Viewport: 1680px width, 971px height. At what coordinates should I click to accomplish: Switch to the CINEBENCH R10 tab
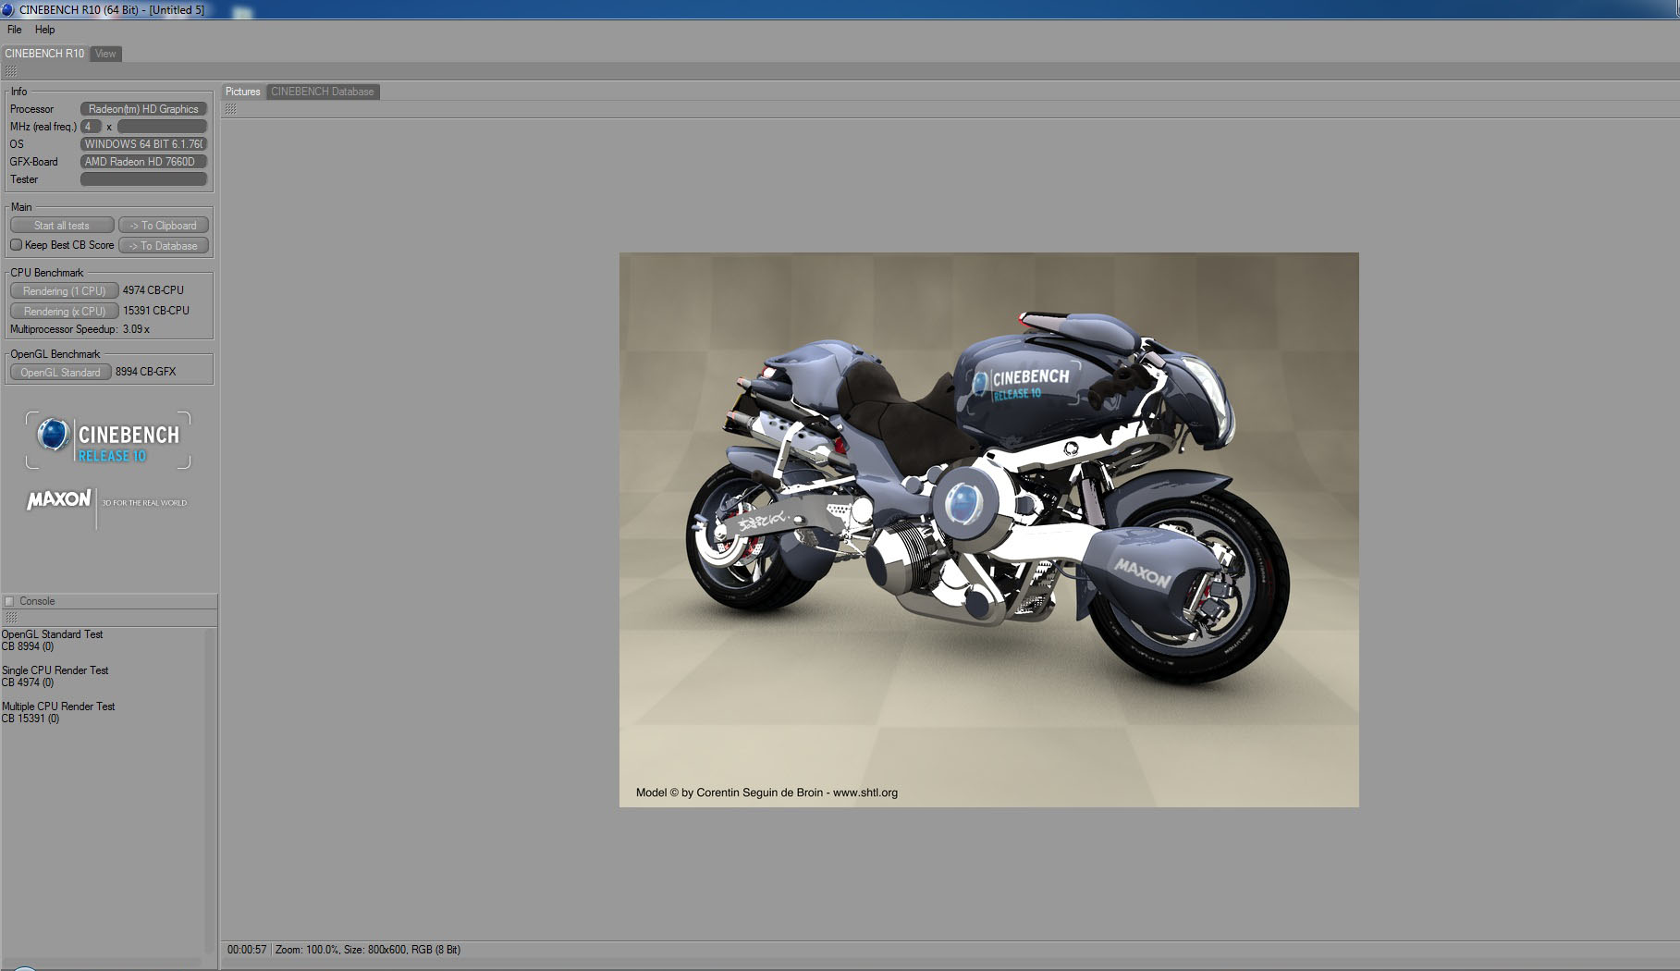pyautogui.click(x=44, y=54)
